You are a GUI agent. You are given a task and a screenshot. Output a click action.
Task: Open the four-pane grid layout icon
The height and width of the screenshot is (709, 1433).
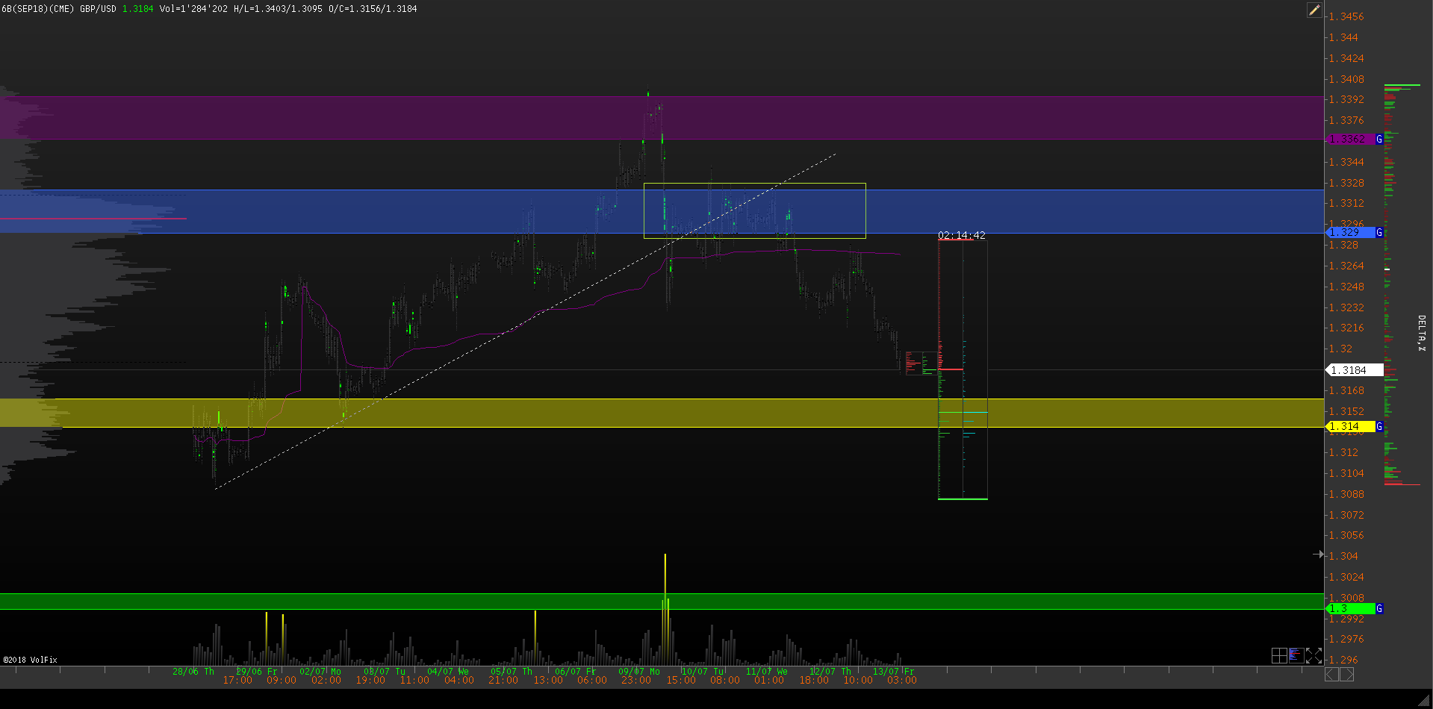click(x=1279, y=655)
